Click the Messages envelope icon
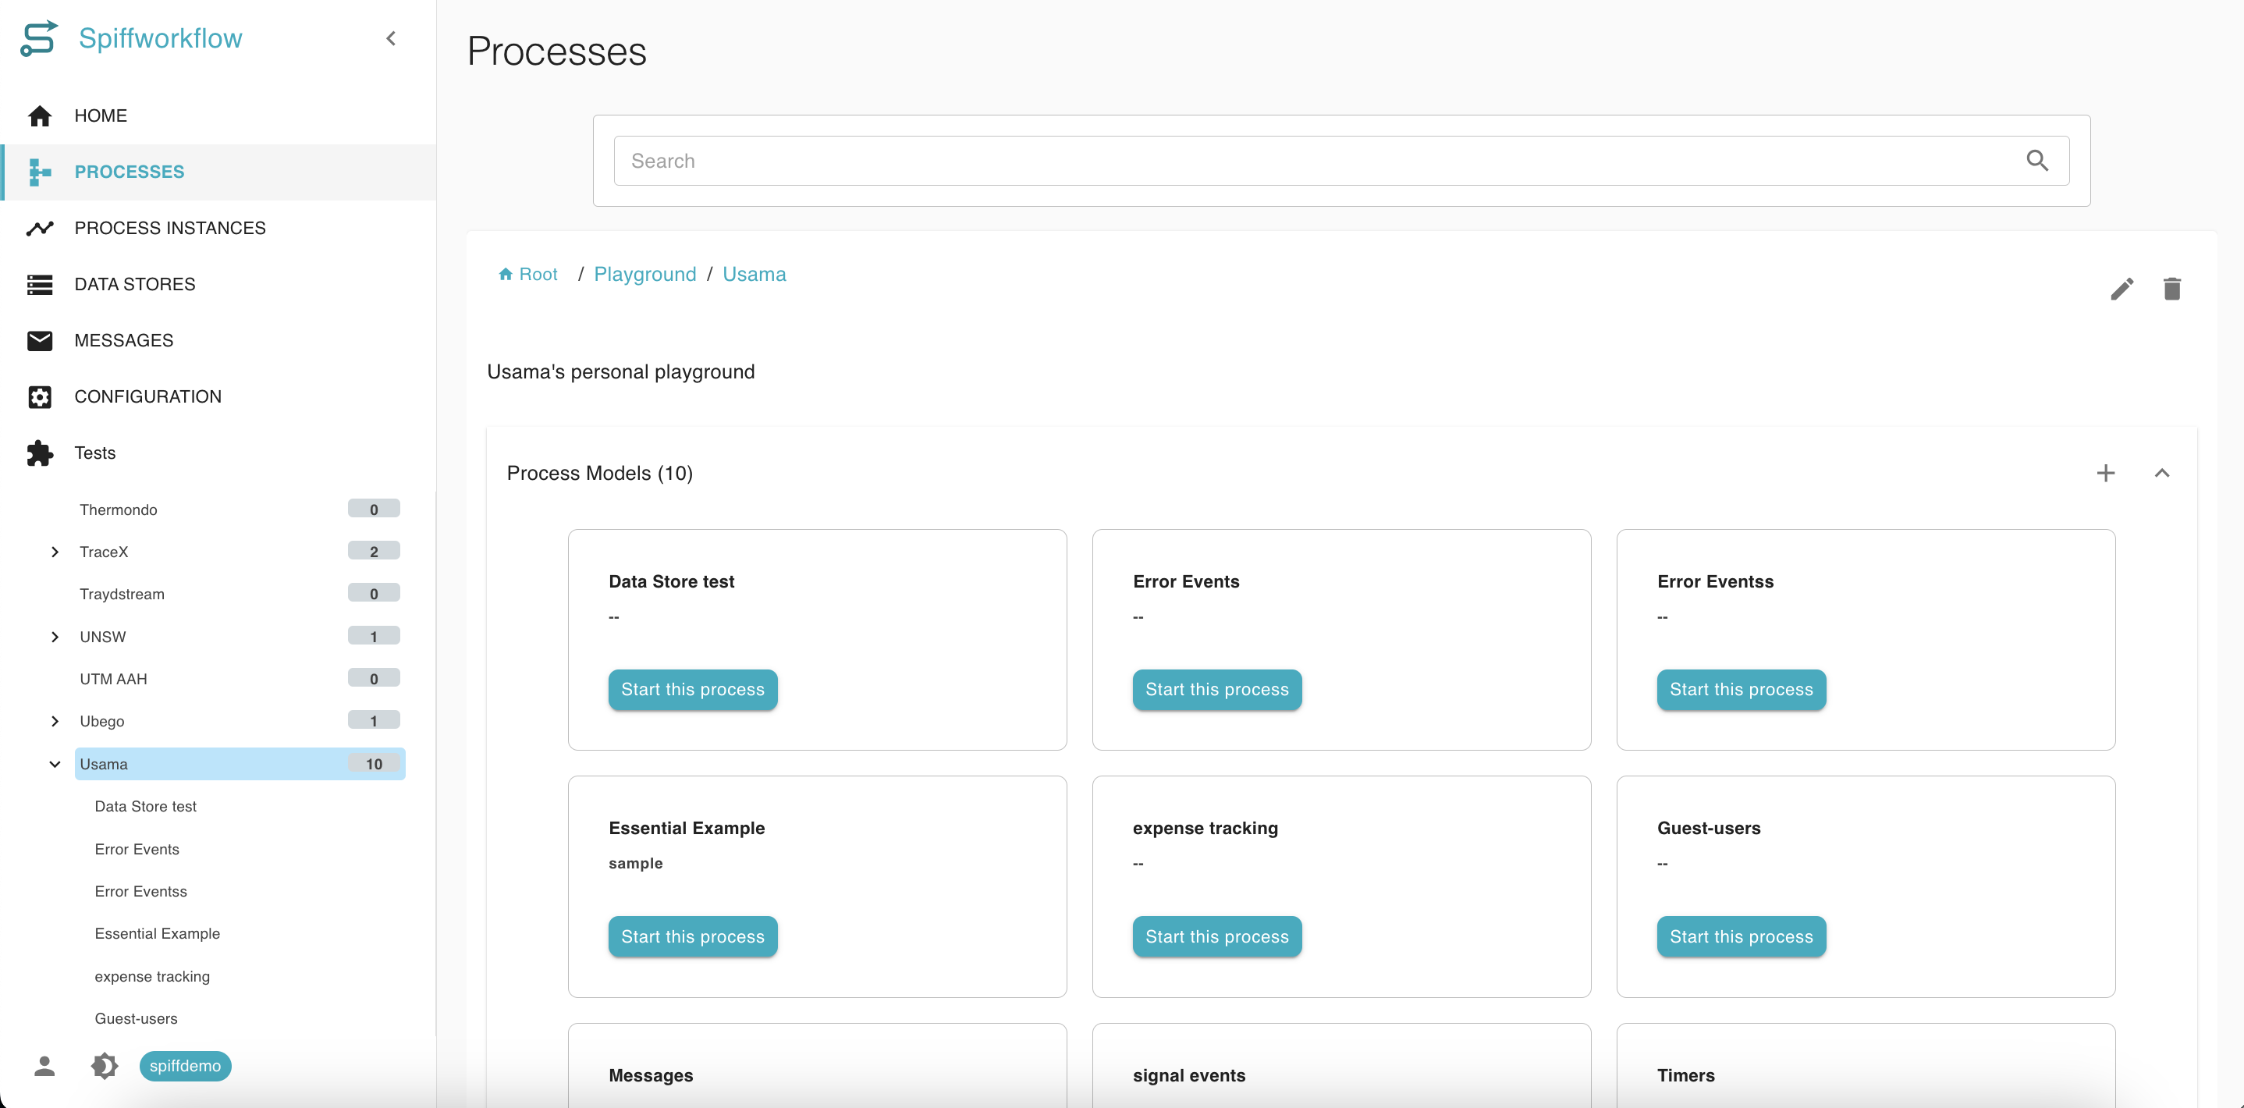The width and height of the screenshot is (2244, 1108). pyautogui.click(x=39, y=340)
